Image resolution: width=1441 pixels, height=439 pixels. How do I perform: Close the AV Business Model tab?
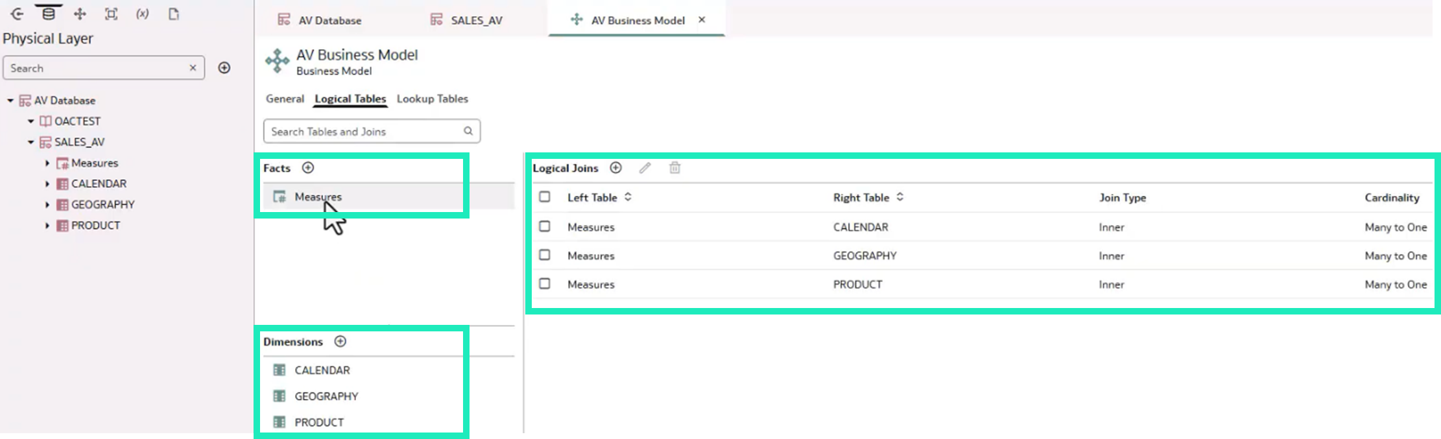tap(702, 19)
